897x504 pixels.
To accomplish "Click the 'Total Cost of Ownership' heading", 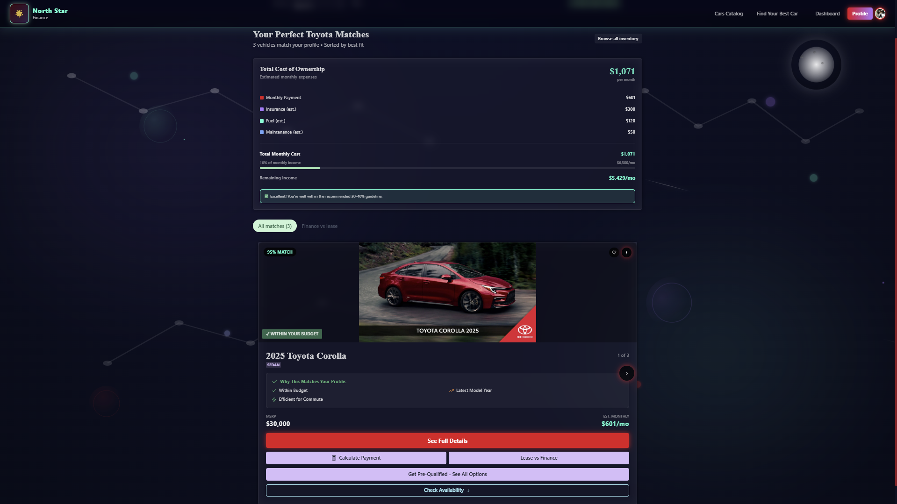I will (292, 69).
